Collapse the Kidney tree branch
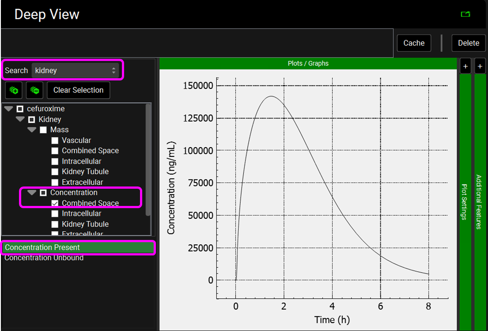The image size is (488, 331). [20, 119]
